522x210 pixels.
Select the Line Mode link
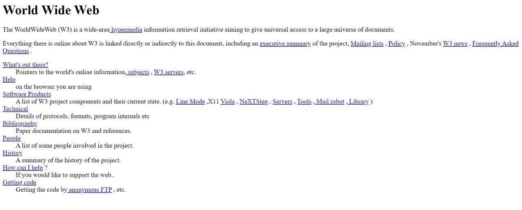tap(190, 101)
